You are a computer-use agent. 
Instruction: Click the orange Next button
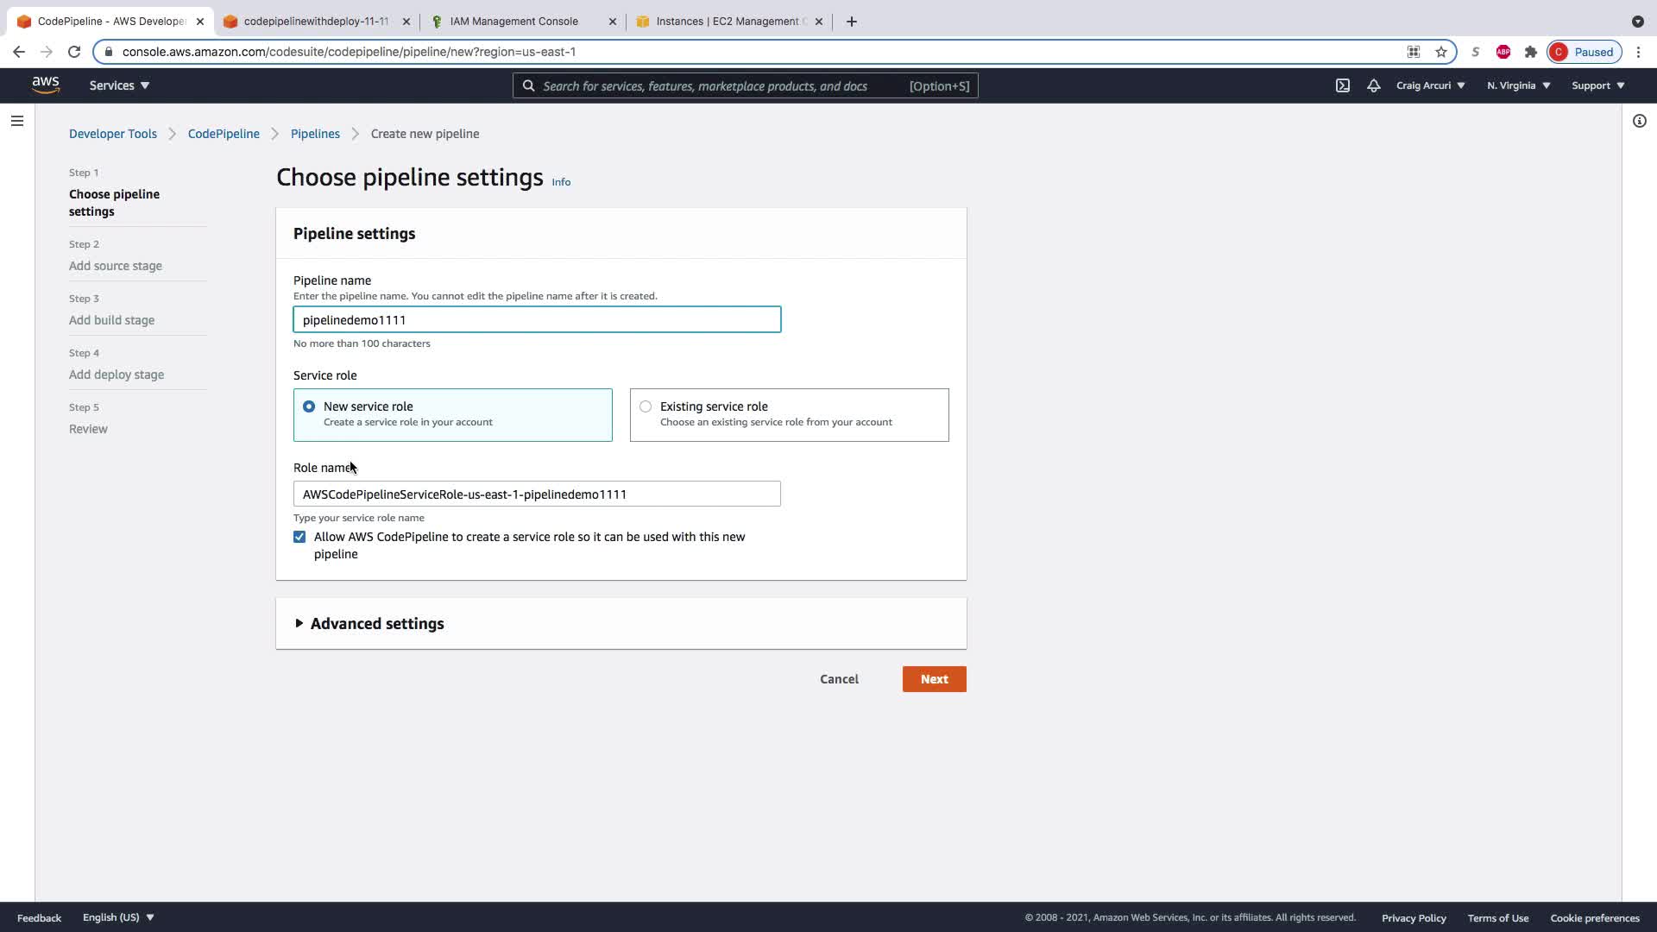click(x=934, y=679)
